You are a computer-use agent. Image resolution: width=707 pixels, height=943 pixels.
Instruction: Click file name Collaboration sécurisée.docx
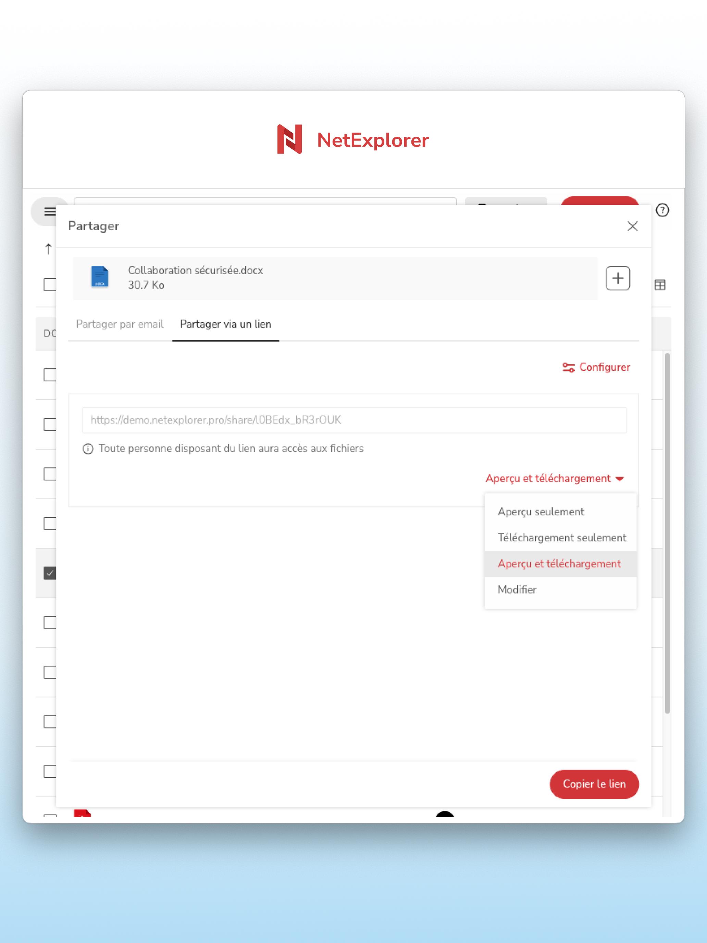(196, 270)
